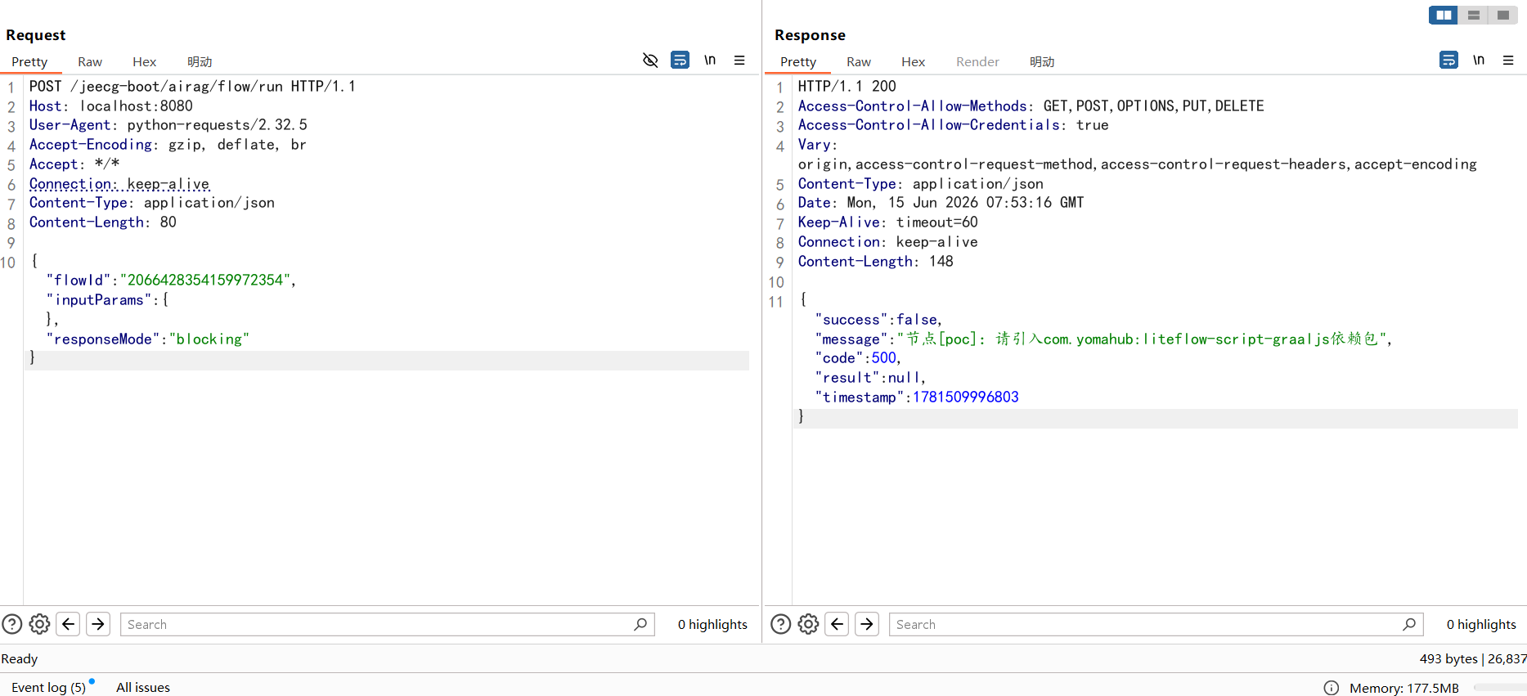
Task: Open Response search settings gear
Action: tap(808, 624)
